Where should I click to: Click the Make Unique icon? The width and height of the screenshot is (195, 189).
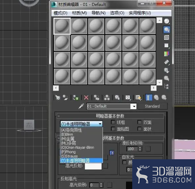(x=107, y=97)
